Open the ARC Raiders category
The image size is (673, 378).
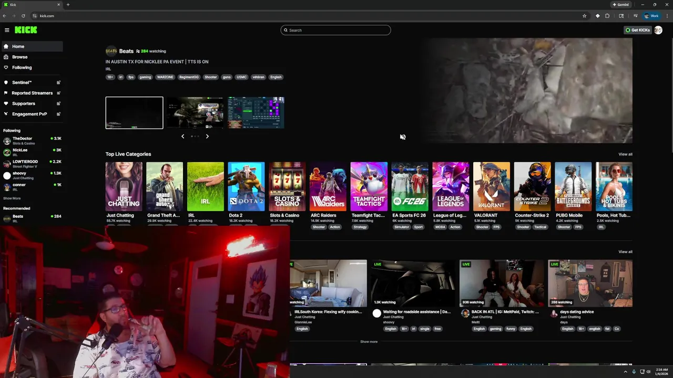click(328, 186)
